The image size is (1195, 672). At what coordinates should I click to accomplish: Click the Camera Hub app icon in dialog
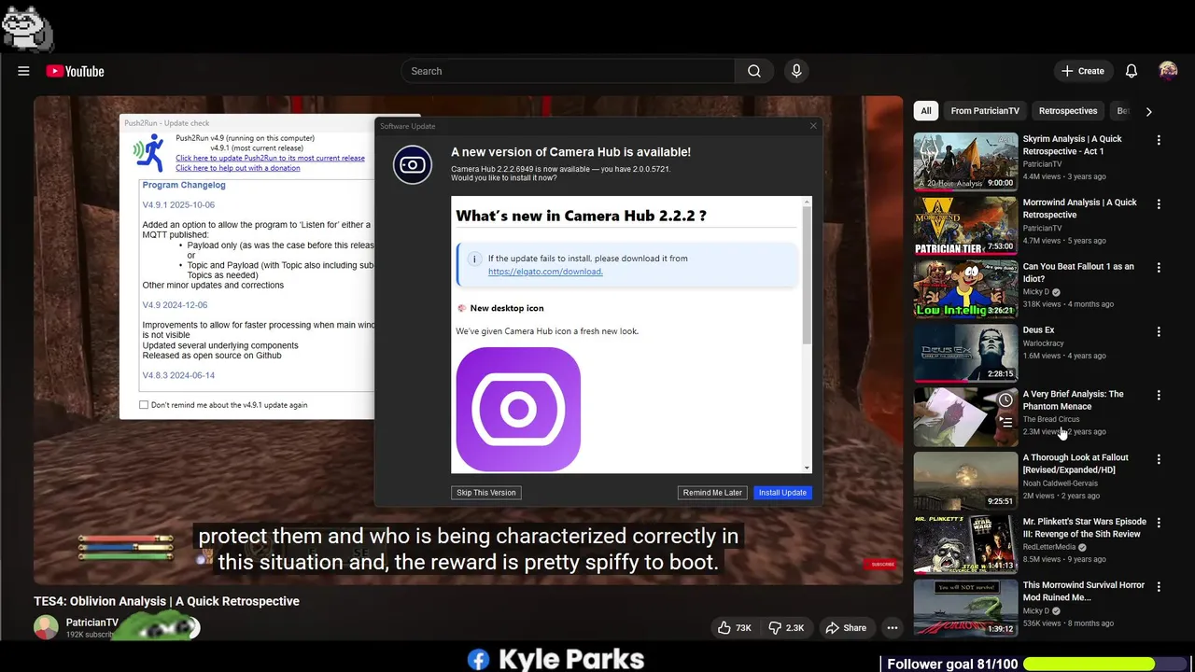(413, 165)
